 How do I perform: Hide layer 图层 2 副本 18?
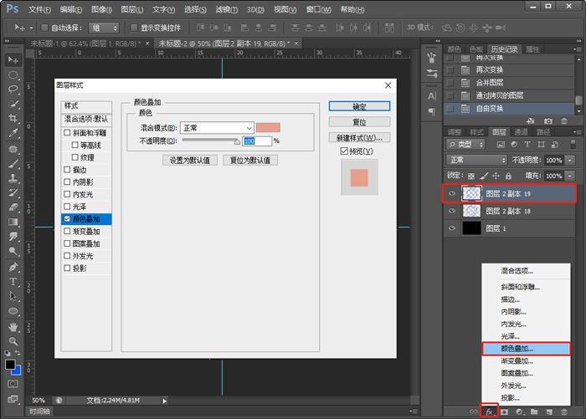click(x=452, y=211)
